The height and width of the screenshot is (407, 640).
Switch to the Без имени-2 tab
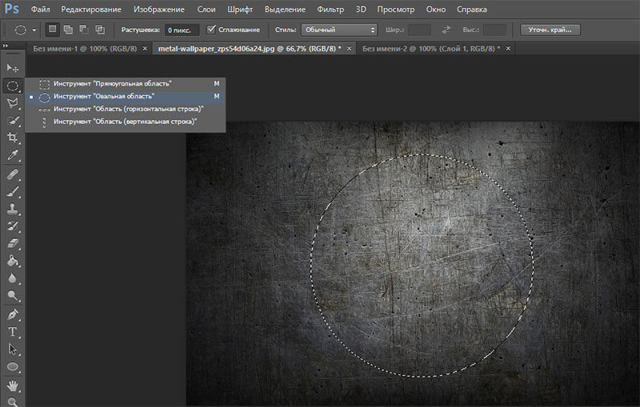pos(430,49)
